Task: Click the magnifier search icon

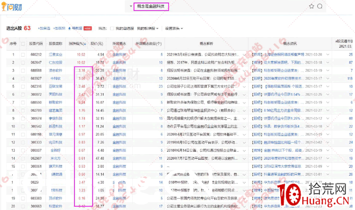Action: pos(320,6)
